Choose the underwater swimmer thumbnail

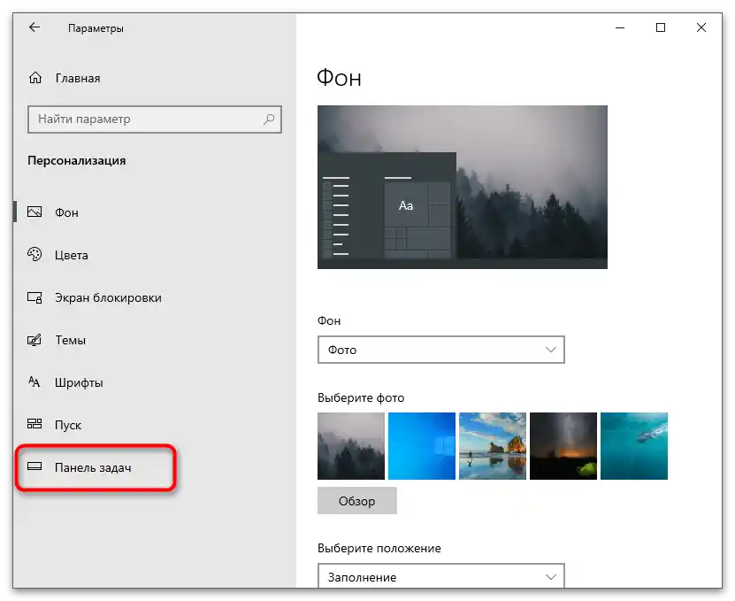(x=634, y=446)
